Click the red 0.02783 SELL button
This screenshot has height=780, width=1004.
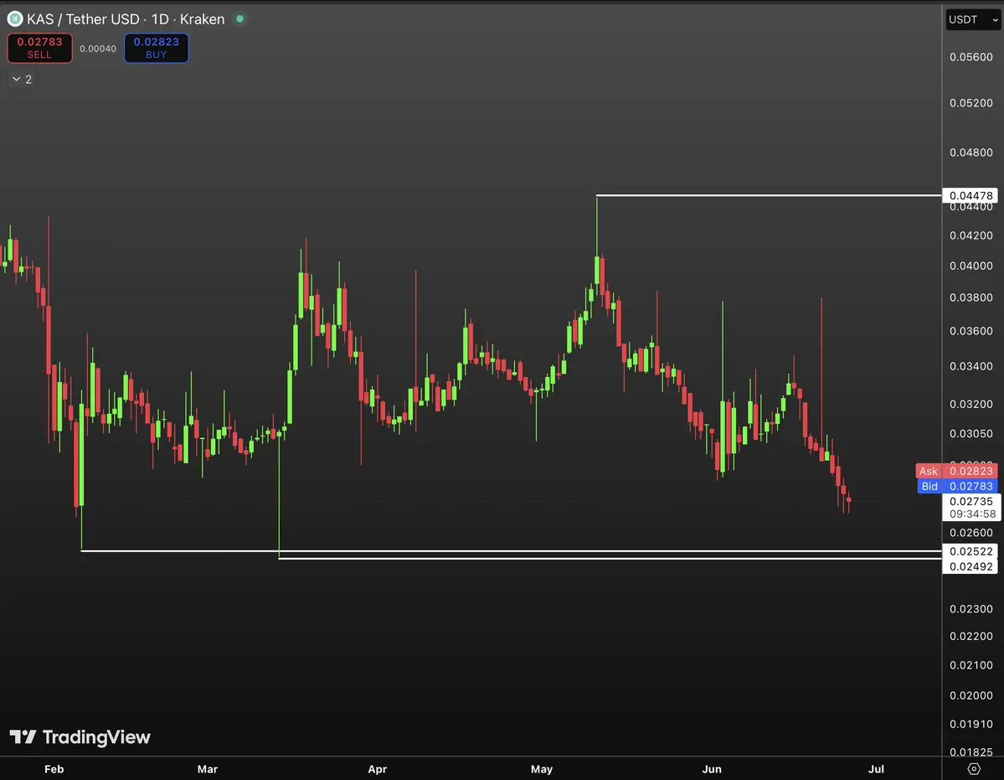[x=39, y=48]
